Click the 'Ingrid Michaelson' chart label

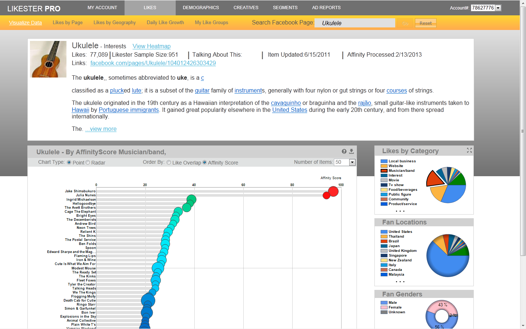(81, 200)
